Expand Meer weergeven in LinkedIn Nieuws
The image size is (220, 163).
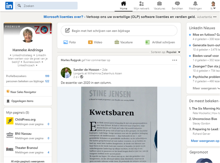[x=204, y=88]
